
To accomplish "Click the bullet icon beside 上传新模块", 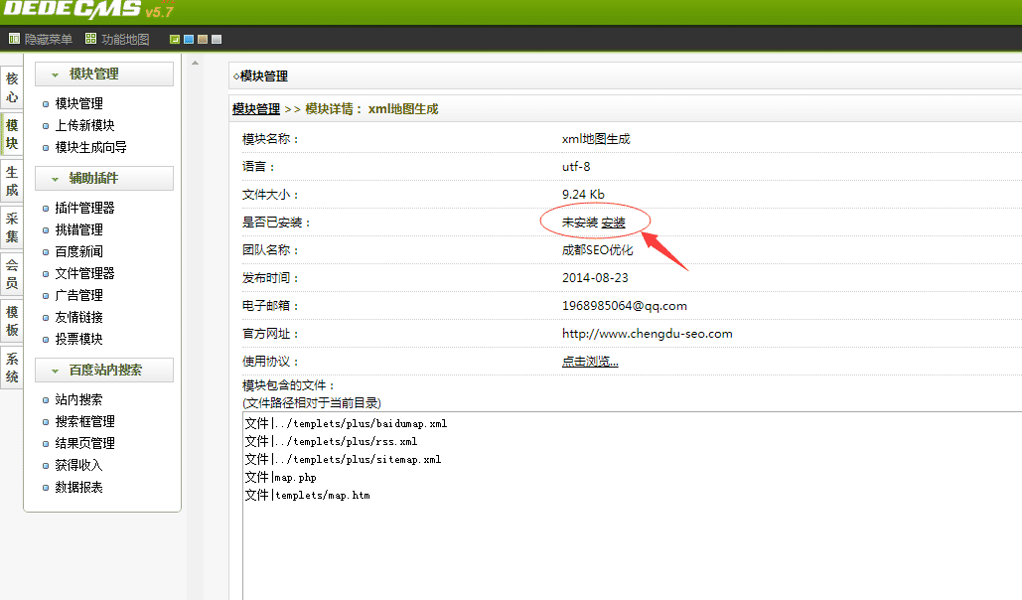I will [x=46, y=126].
